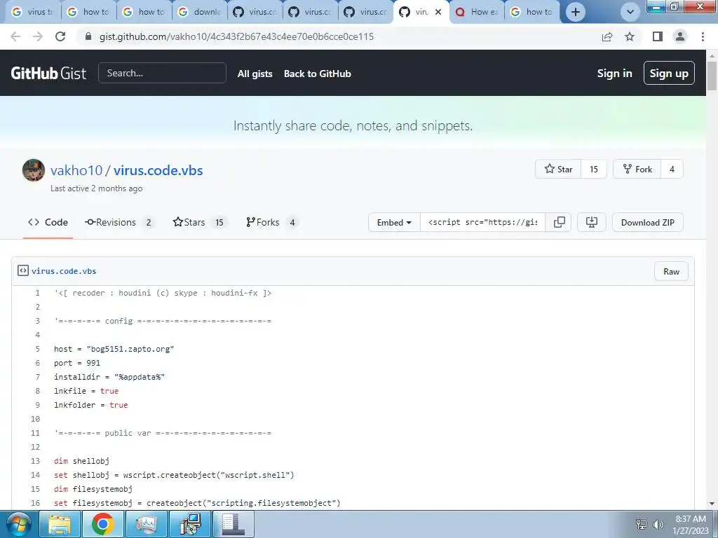Open the resource monitor taskbar icon
The height and width of the screenshot is (538, 718).
coord(146,524)
